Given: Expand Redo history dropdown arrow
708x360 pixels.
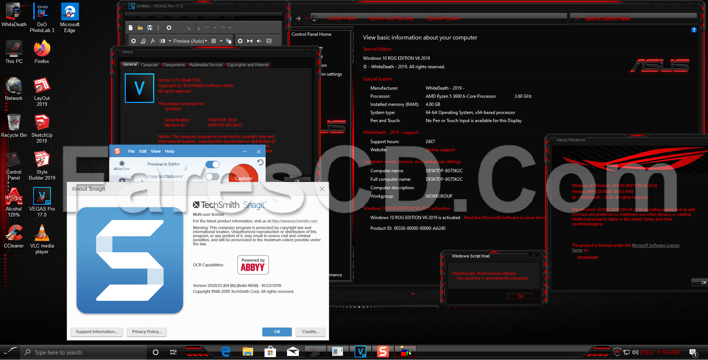Looking at the screenshot, I should (230, 28).
